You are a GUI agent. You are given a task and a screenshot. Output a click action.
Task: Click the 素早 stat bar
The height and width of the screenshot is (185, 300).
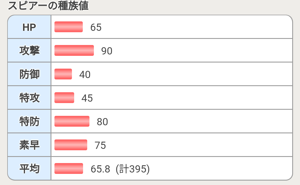(x=71, y=145)
